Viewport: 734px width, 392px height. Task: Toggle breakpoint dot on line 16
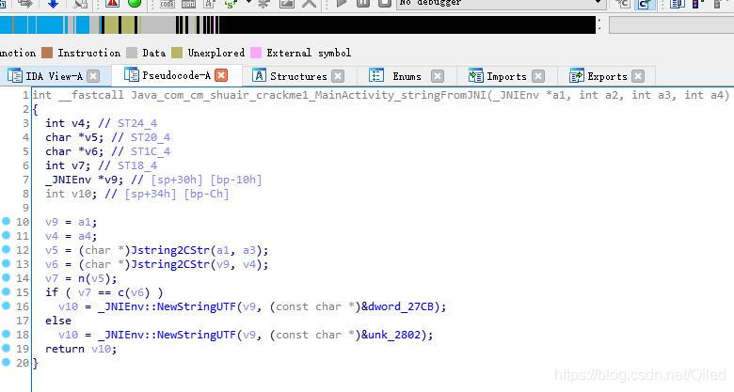click(6, 306)
